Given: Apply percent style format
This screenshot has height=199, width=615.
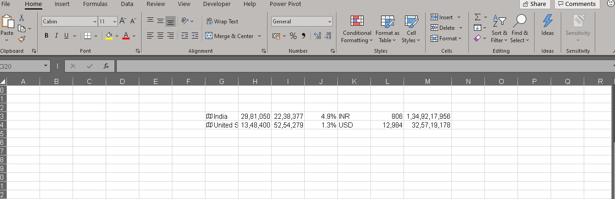Looking at the screenshot, I should [x=293, y=36].
